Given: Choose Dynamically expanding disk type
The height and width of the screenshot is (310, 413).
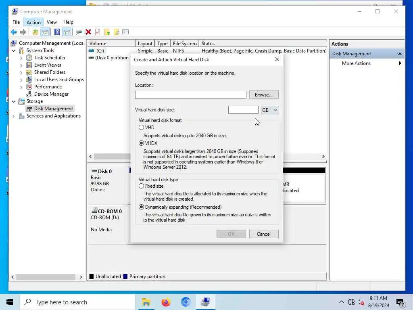Looking at the screenshot, I should (141, 207).
